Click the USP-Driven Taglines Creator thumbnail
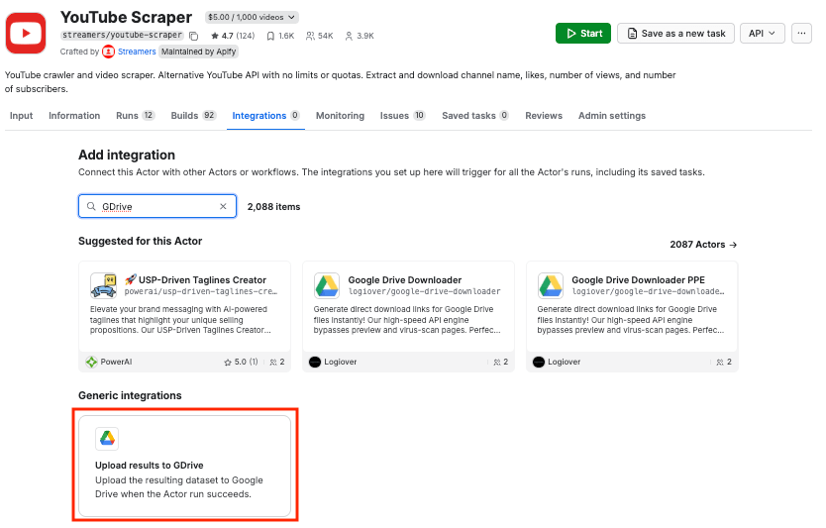The width and height of the screenshot is (826, 528). [103, 285]
